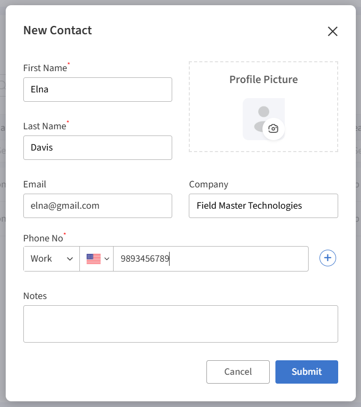Image resolution: width=361 pixels, height=407 pixels.
Task: Submit the new contact form
Action: [x=307, y=372]
